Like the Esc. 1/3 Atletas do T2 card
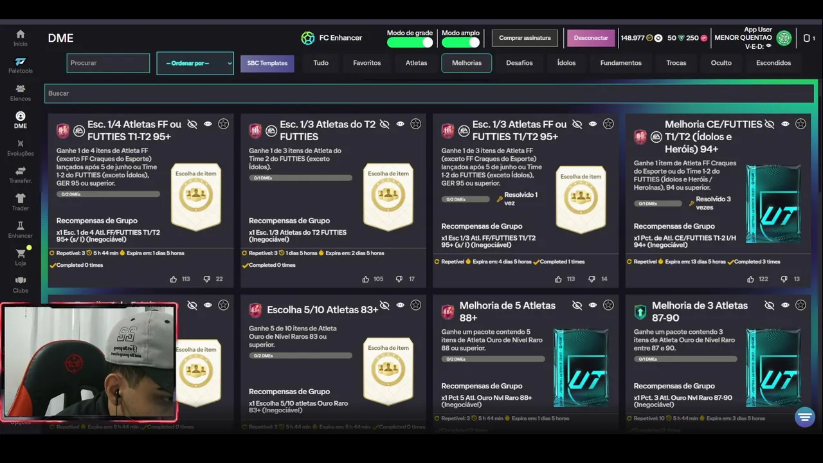 point(366,279)
